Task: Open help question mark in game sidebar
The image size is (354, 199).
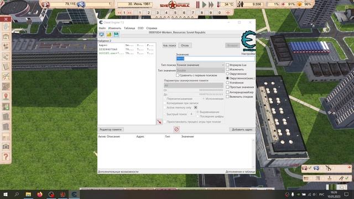Action: point(6,156)
